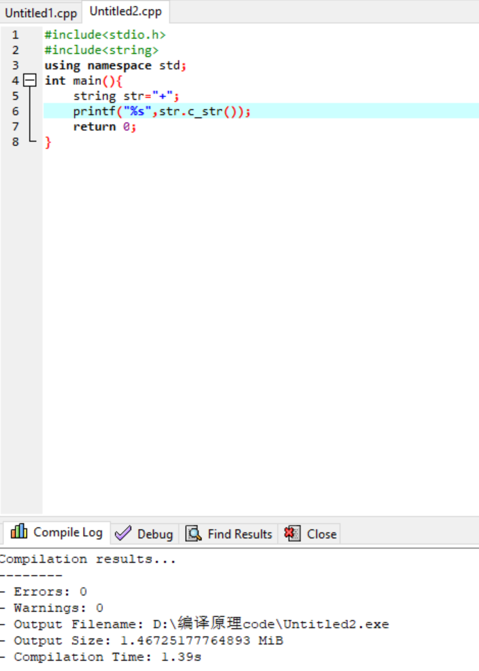Click the closing brace on line 8

click(x=48, y=142)
